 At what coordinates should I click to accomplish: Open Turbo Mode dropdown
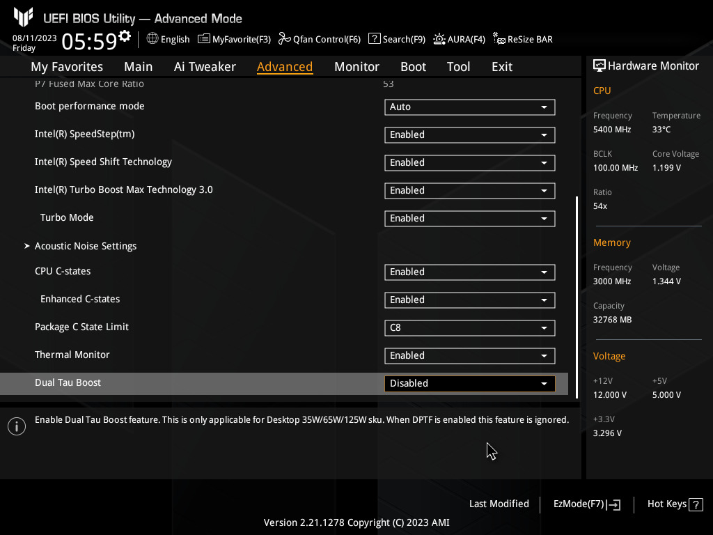470,218
